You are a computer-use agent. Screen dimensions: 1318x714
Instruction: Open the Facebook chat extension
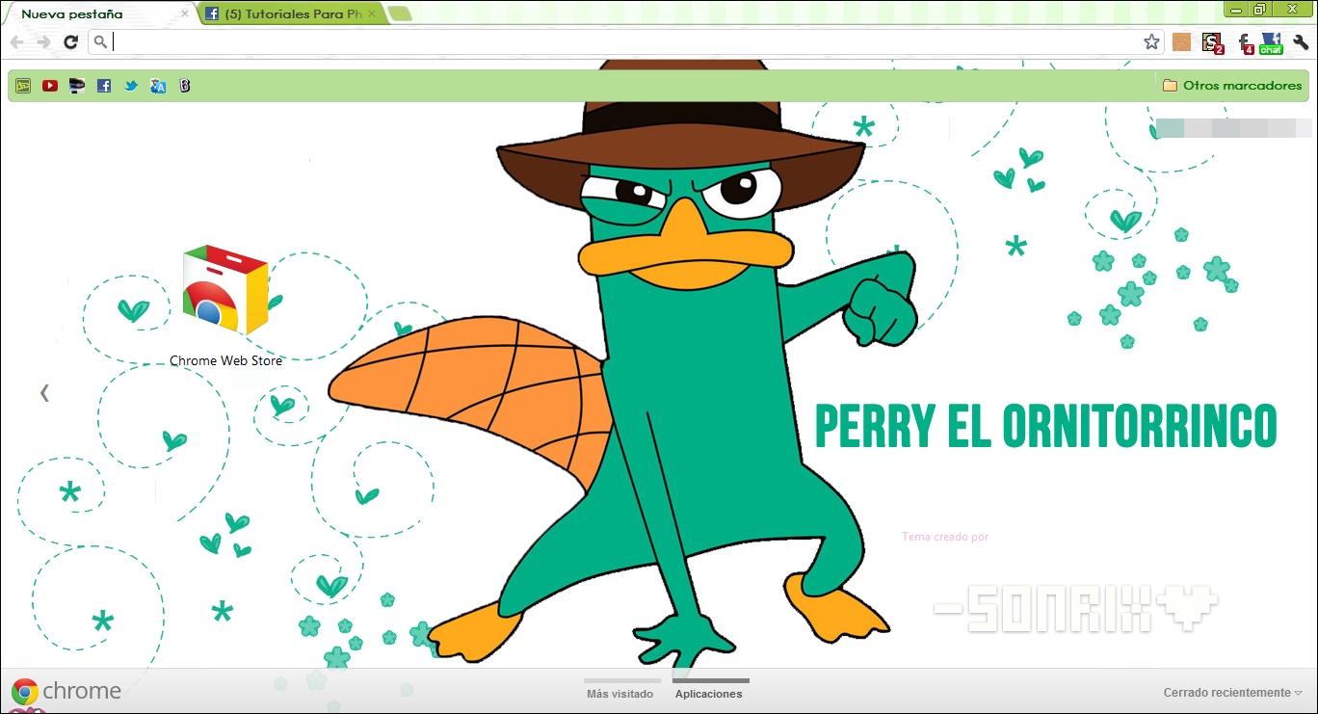[x=1272, y=42]
